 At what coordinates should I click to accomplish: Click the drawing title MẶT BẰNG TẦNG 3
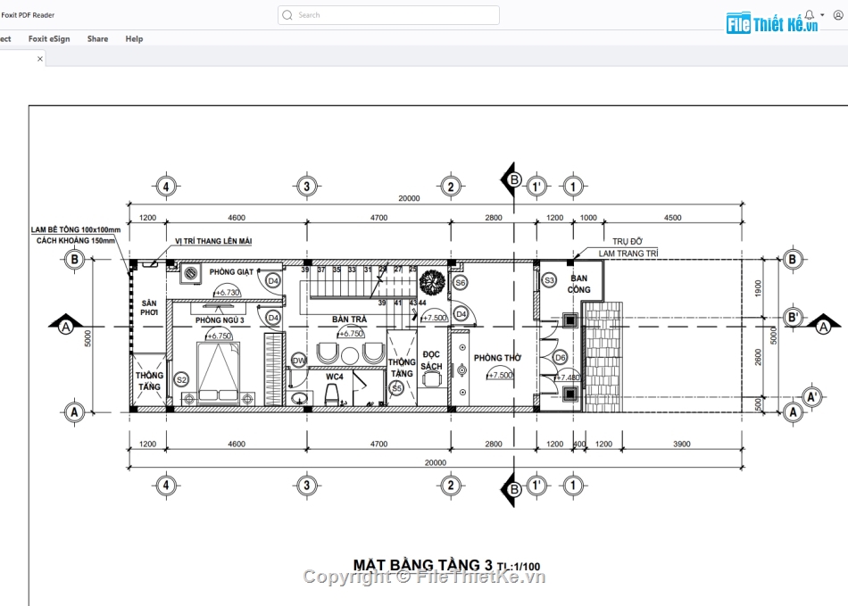(422, 564)
